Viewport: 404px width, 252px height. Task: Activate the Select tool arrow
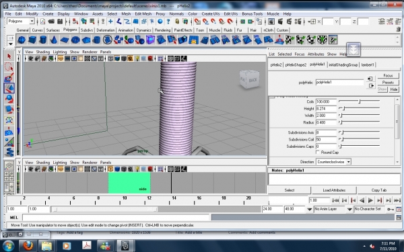(9, 56)
